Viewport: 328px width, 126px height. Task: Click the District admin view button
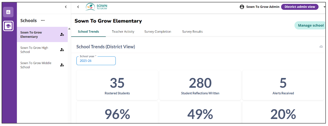click(300, 7)
